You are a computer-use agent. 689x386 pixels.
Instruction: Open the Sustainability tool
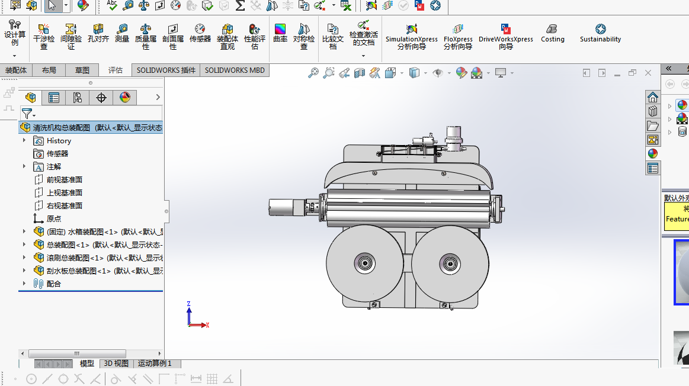point(600,33)
